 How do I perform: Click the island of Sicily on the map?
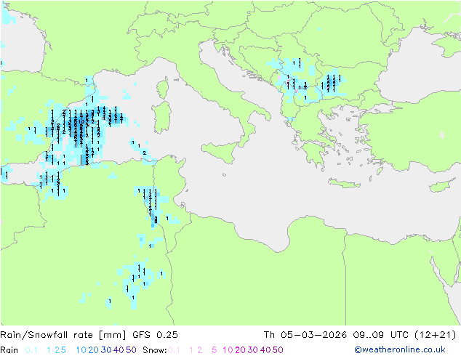[220, 152]
